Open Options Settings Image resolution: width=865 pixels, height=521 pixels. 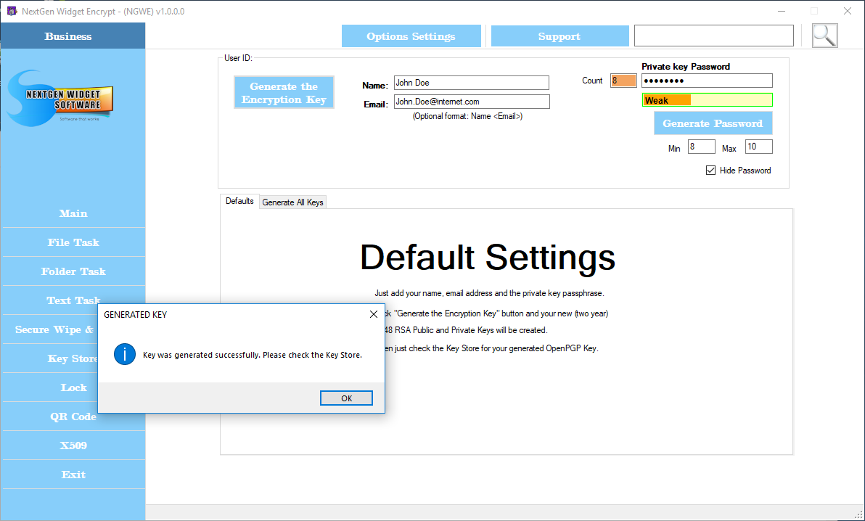click(x=411, y=36)
